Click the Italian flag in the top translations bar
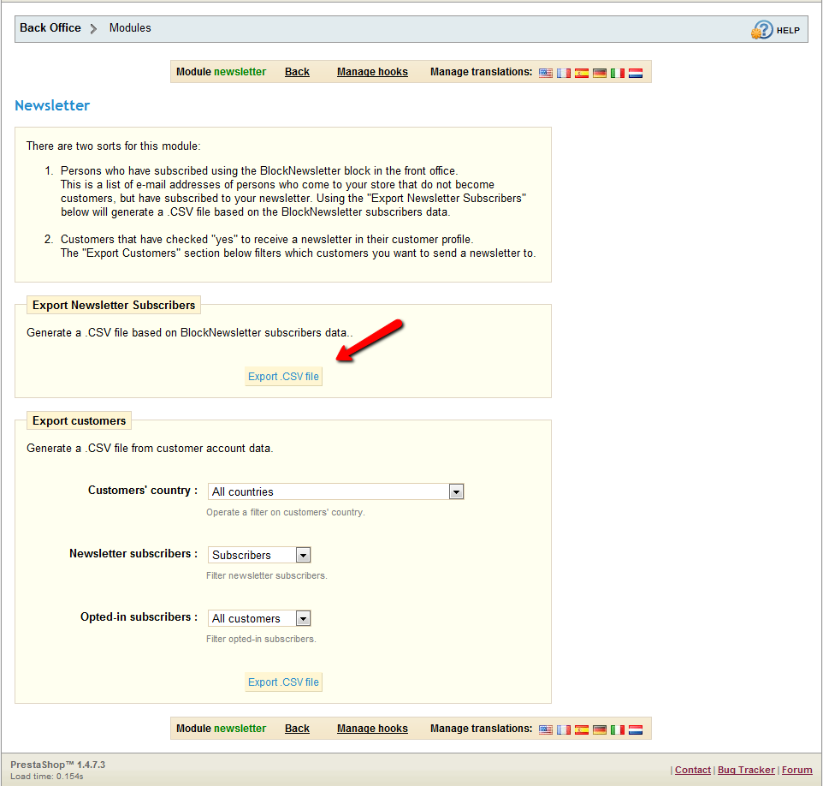The width and height of the screenshot is (823, 786). pos(618,73)
